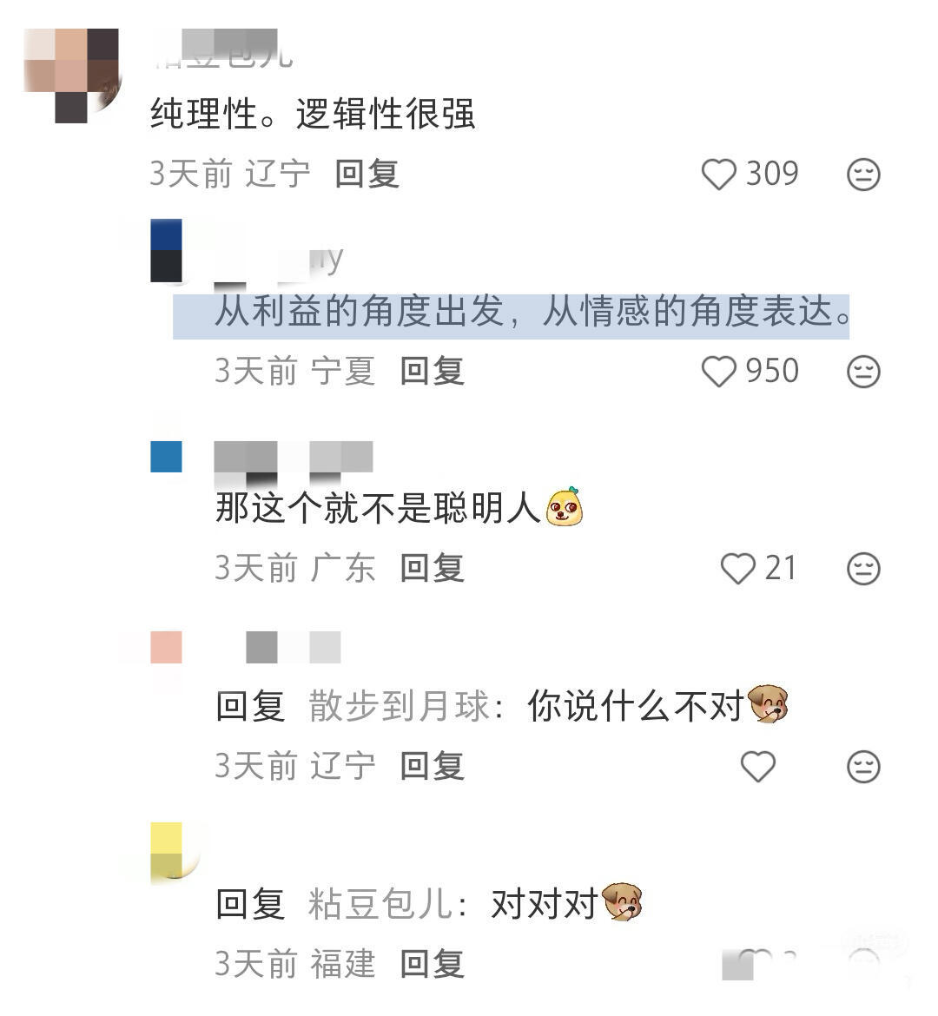Like the 那这个就不是聪明人 comment heart
The image size is (938, 1016).
738,569
